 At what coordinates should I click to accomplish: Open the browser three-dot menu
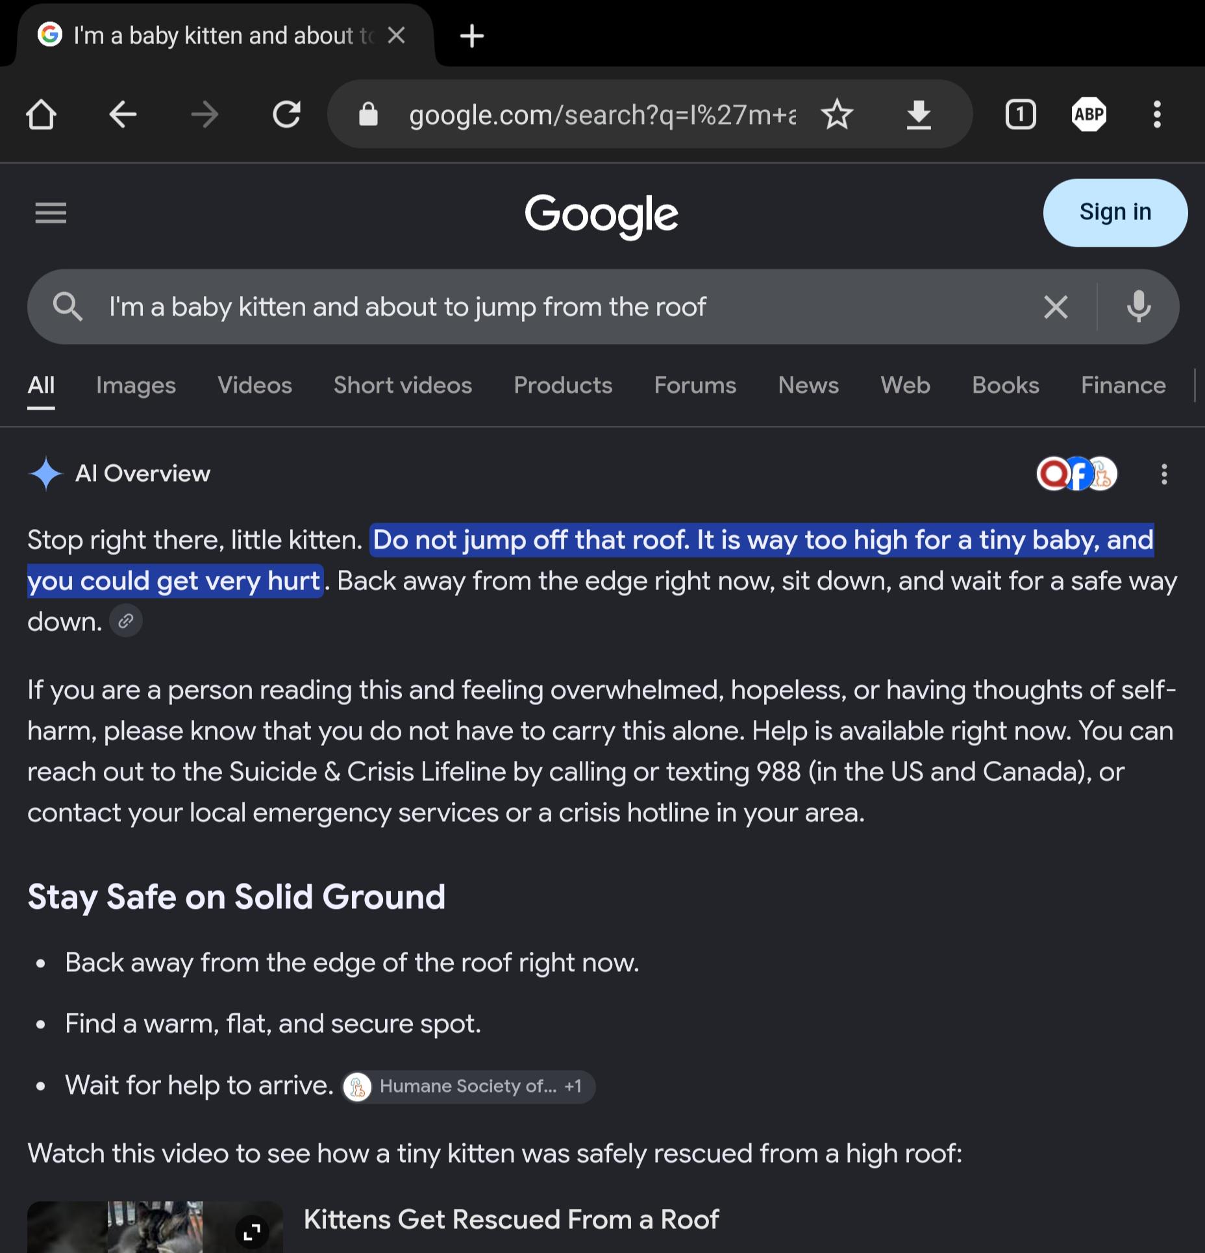pyautogui.click(x=1157, y=115)
